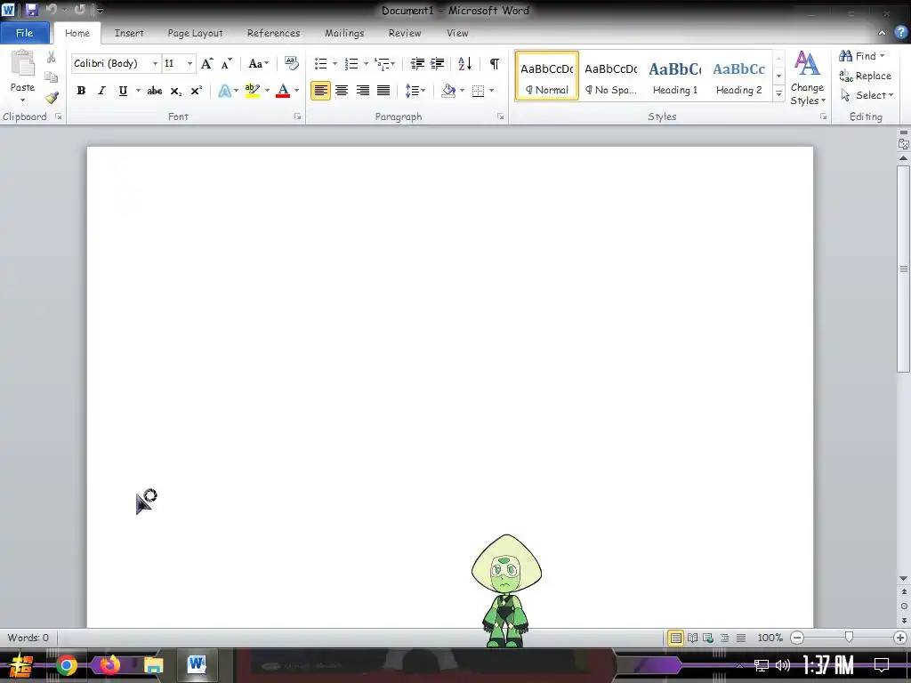911x683 pixels.
Task: Open the Underline style dropdown arrow
Action: coord(138,91)
